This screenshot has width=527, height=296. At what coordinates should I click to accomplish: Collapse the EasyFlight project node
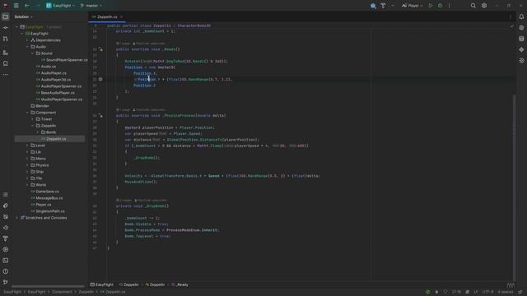(22, 34)
